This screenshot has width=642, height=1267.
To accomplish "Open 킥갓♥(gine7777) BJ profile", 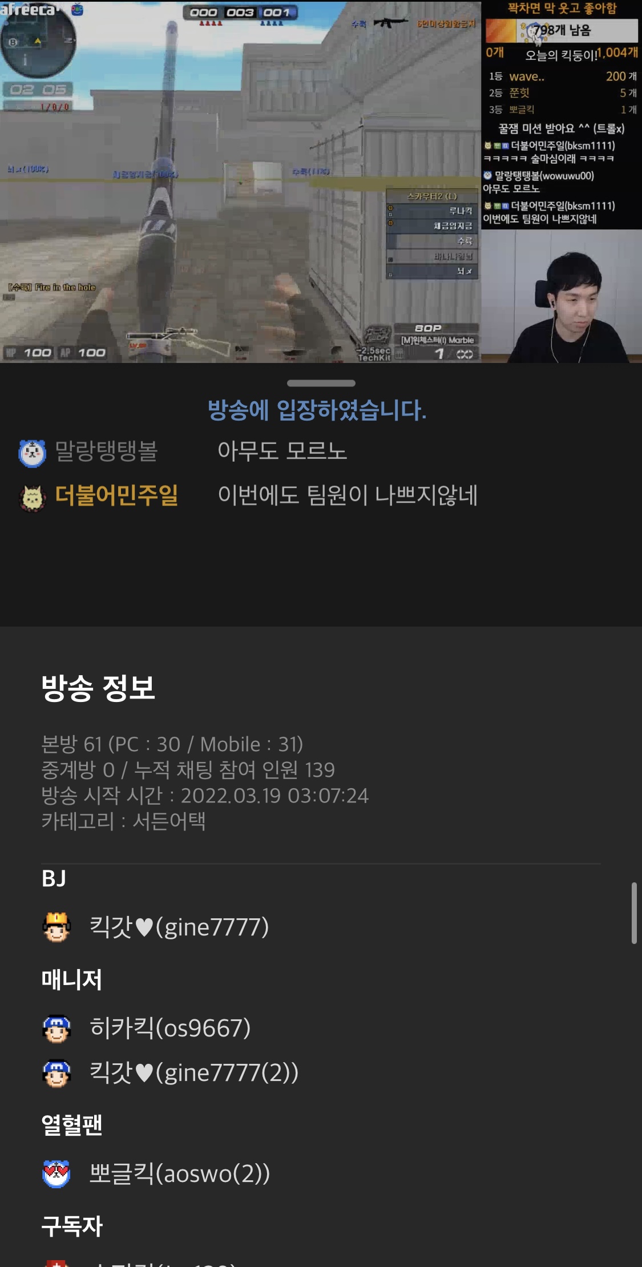I will (x=179, y=927).
